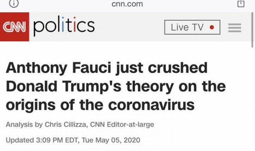Click 'Donald Trump's' in the headline
Viewport: 255px width, 151px height.
64,87
